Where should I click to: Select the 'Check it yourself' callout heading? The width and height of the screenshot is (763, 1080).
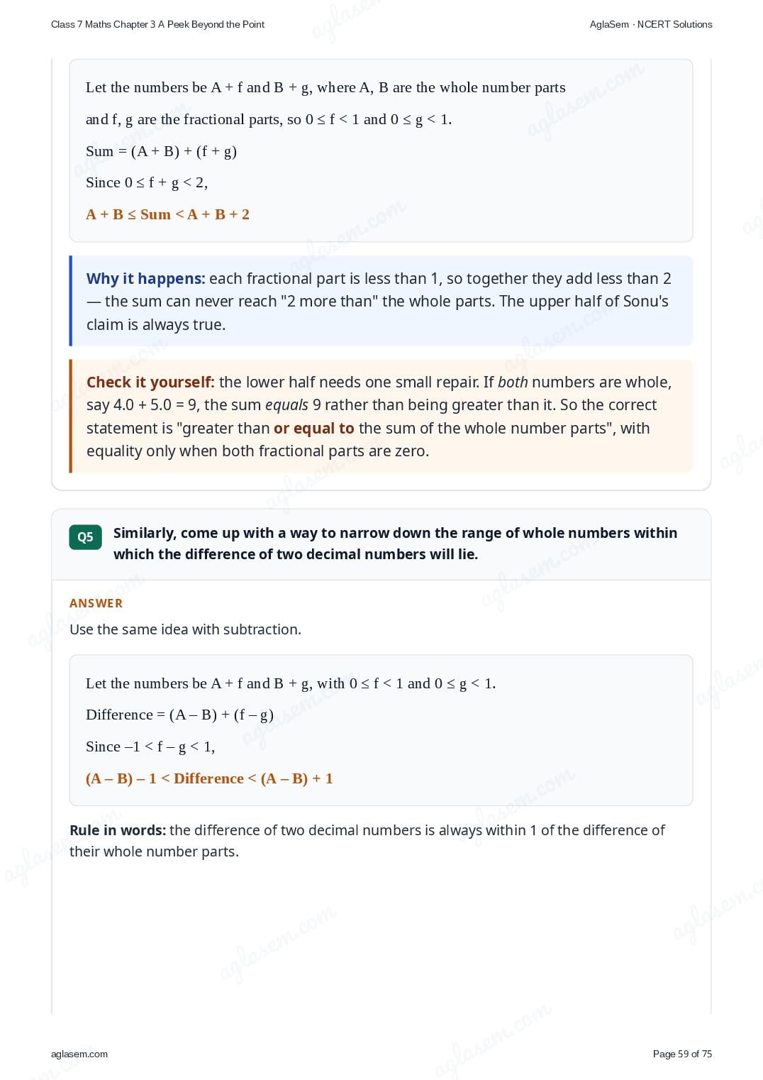[x=150, y=382]
